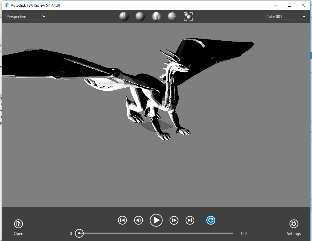Click the timeline scrubber handle
This screenshot has width=312, height=241.
pyautogui.click(x=79, y=233)
